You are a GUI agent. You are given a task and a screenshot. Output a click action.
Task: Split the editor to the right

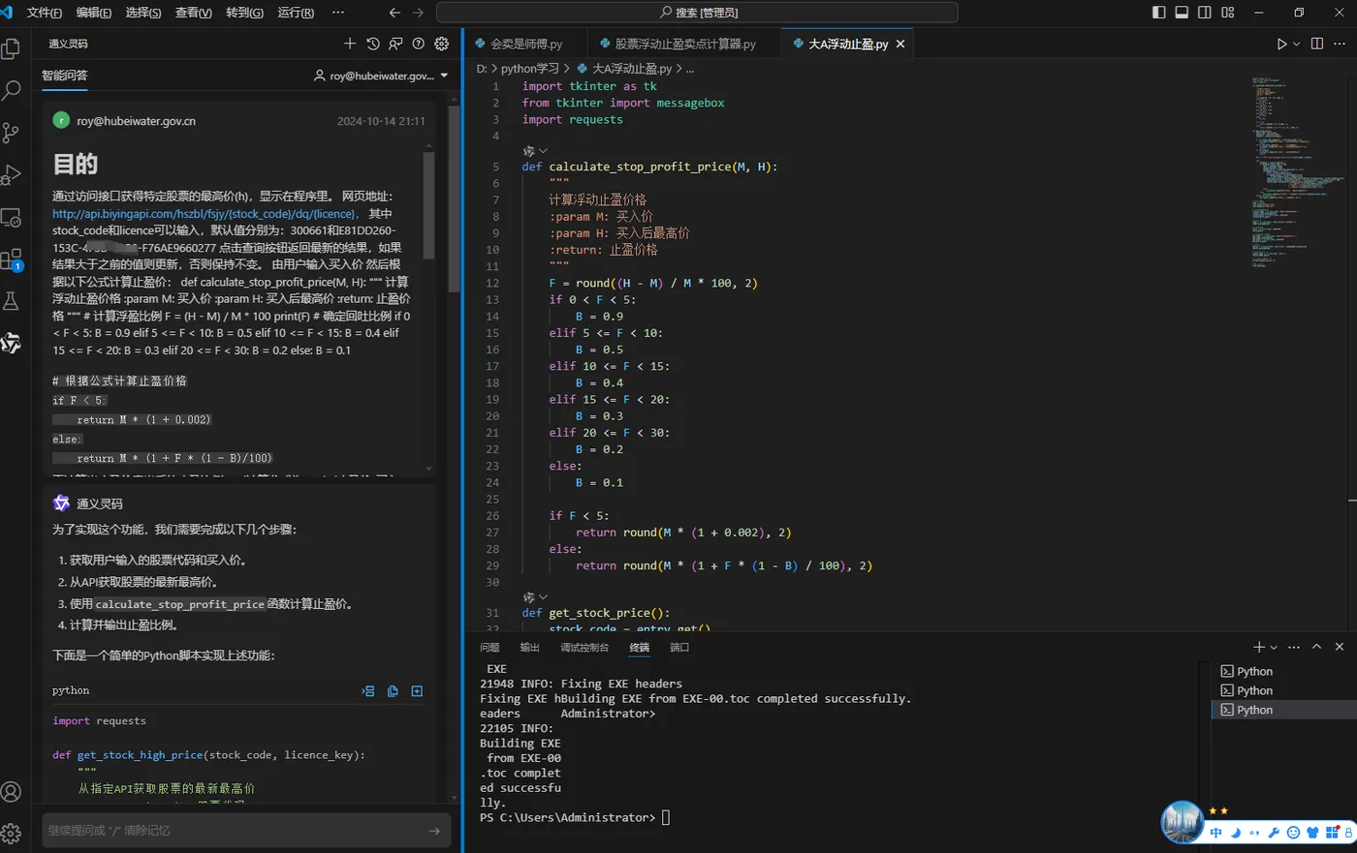[x=1317, y=44]
